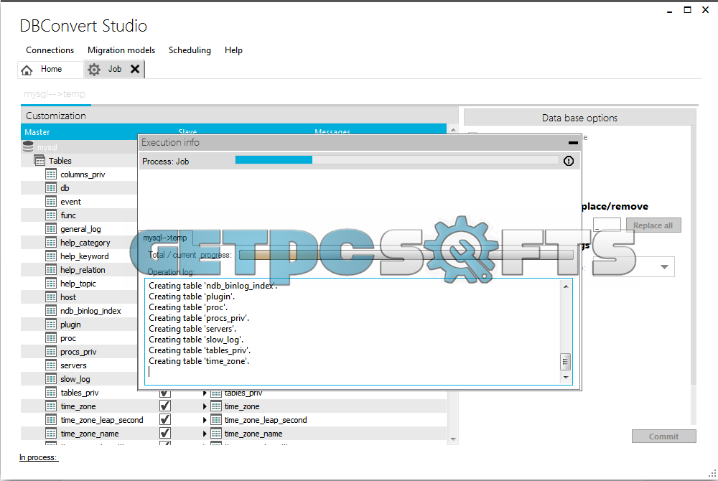Click the Job tab gear icon
Image resolution: width=718 pixels, height=481 pixels.
[94, 70]
